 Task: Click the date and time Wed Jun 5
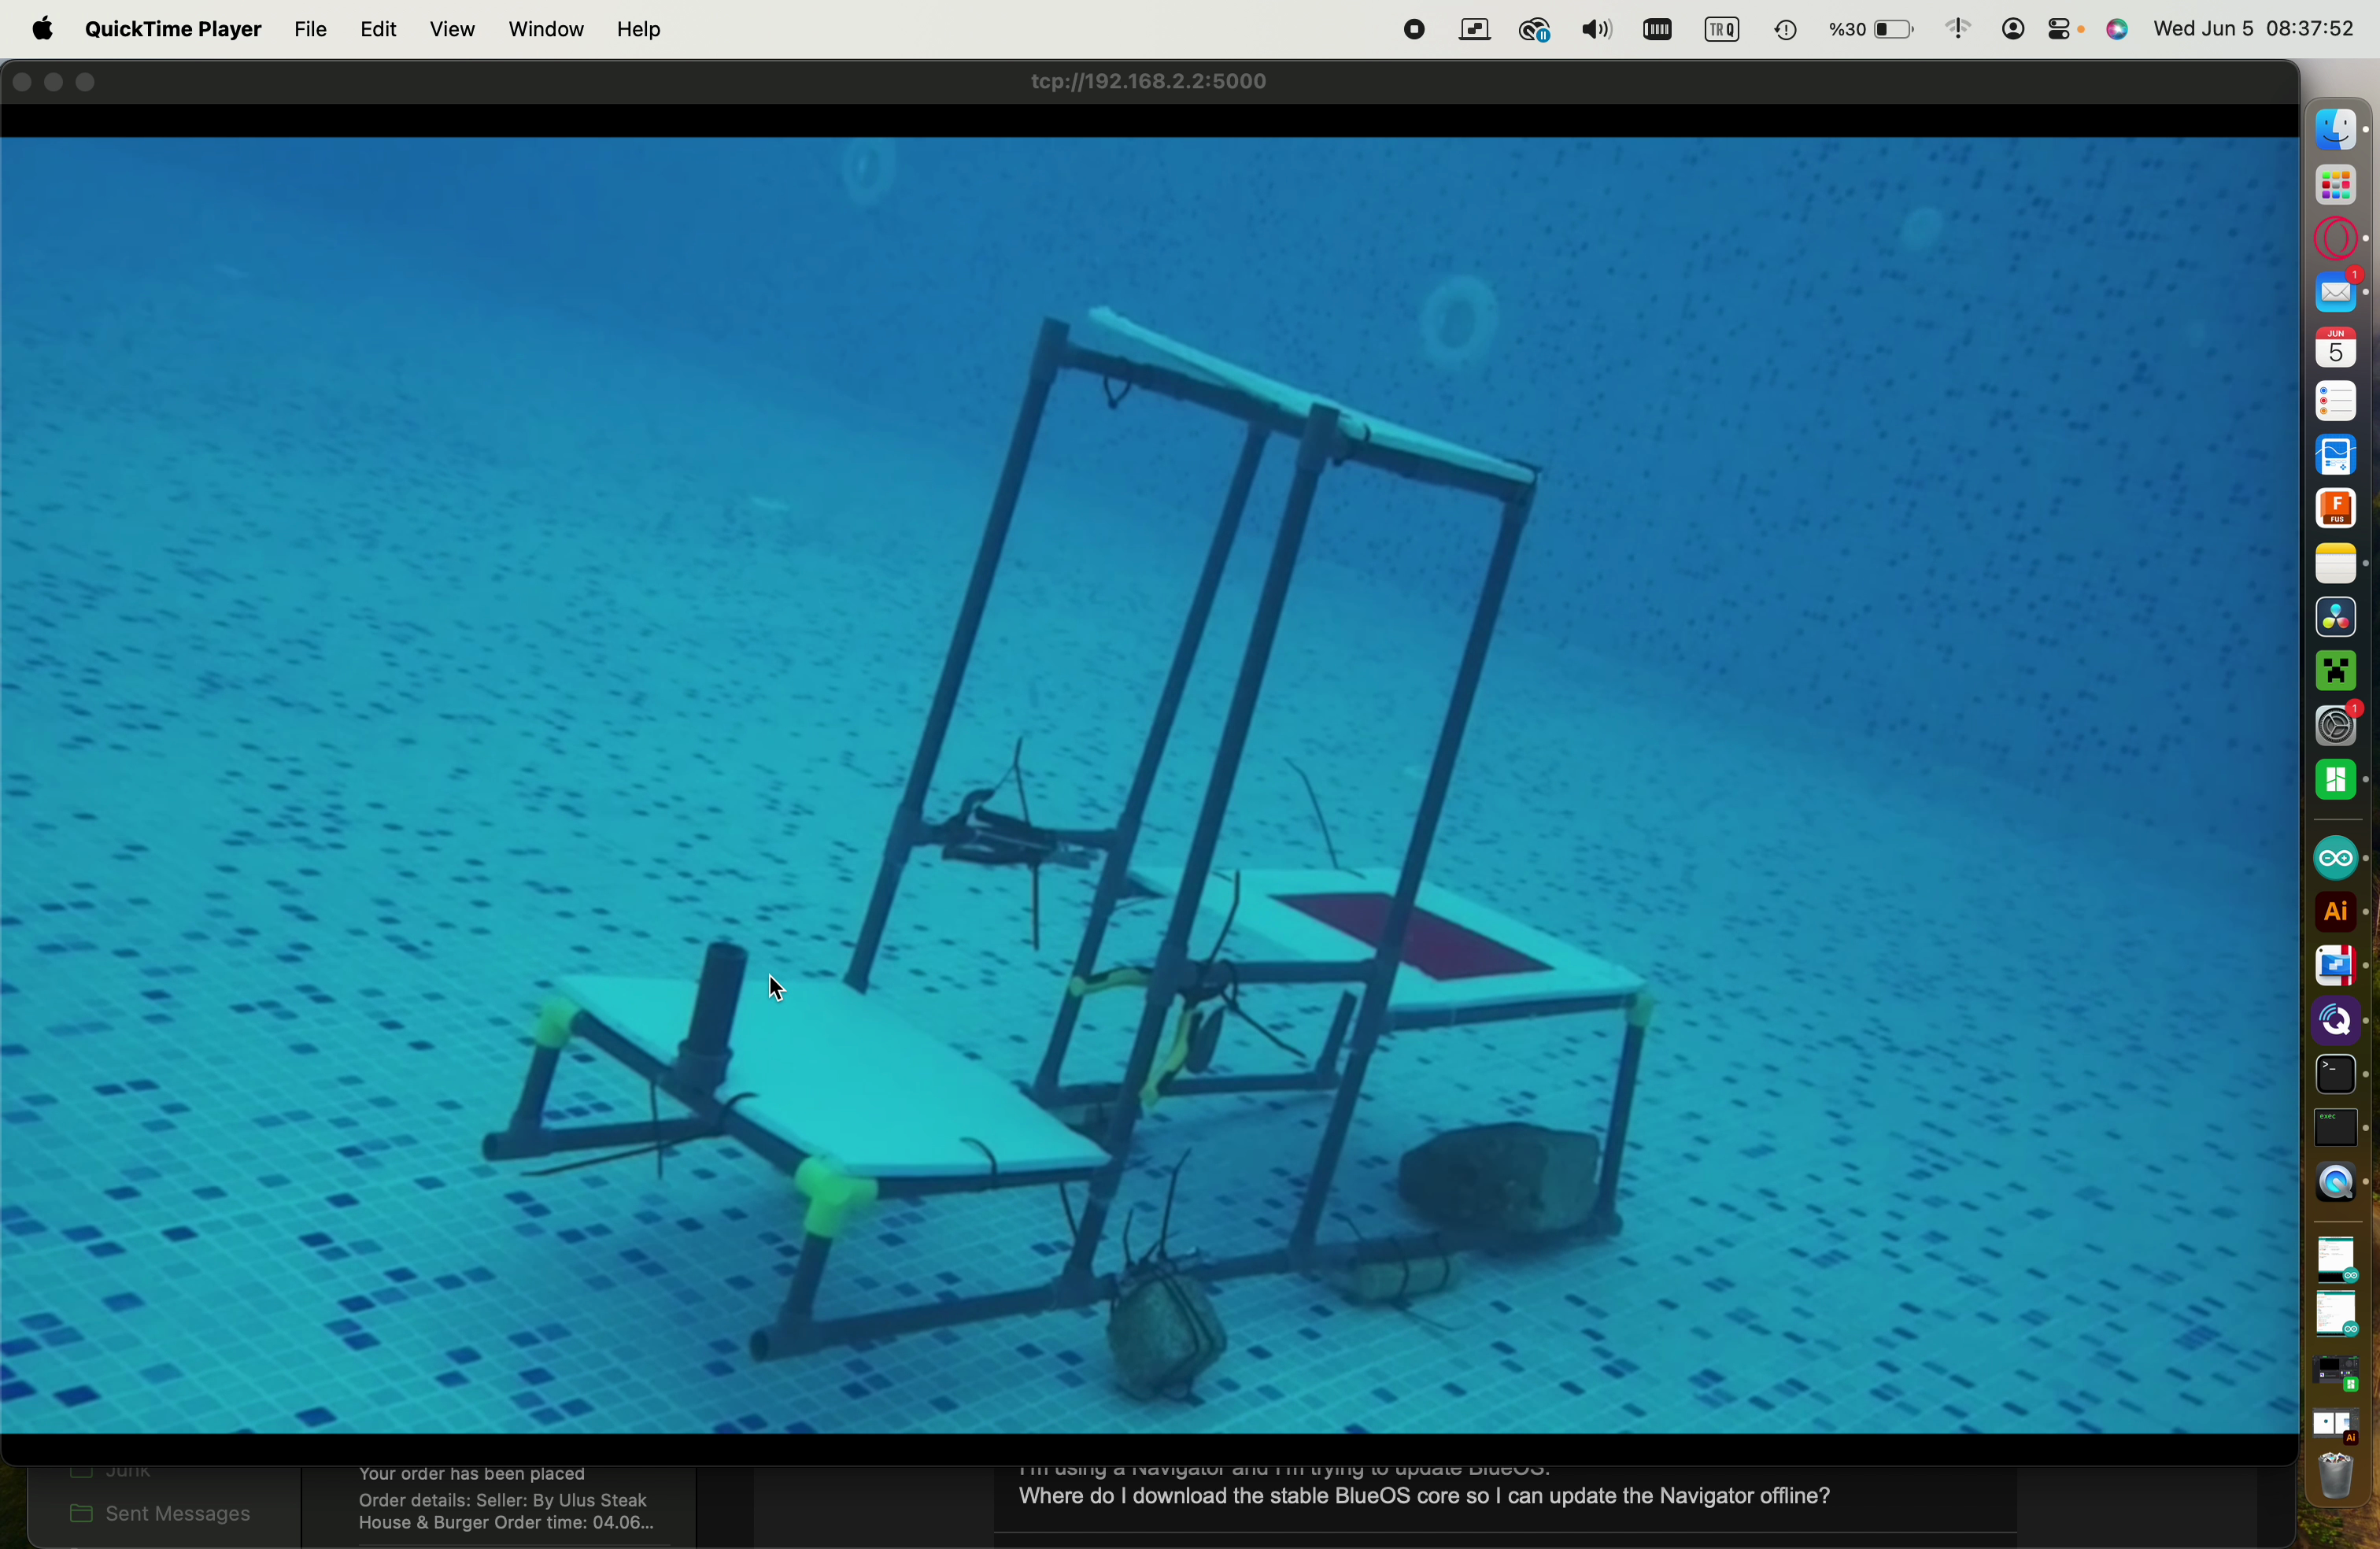pyautogui.click(x=2255, y=30)
